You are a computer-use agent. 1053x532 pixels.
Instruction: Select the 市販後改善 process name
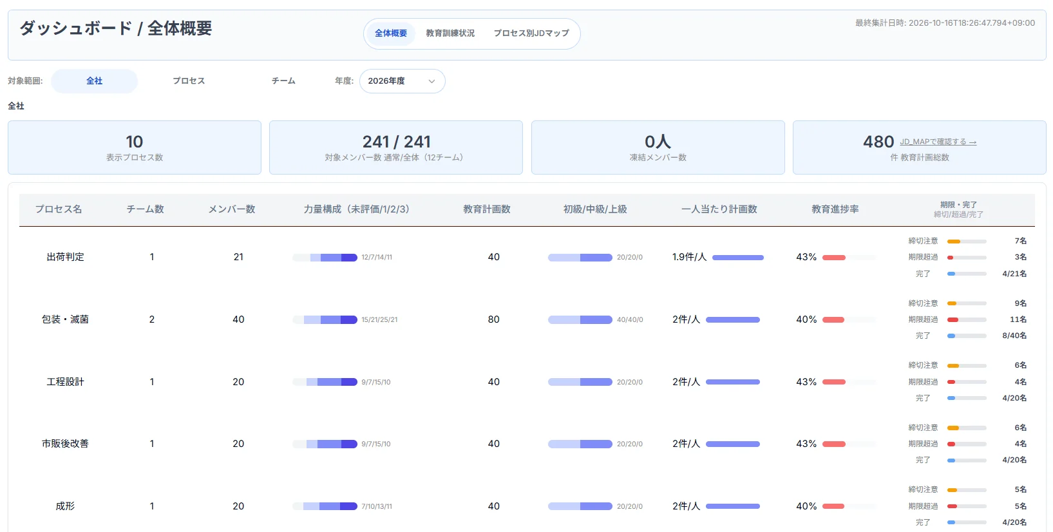65,444
